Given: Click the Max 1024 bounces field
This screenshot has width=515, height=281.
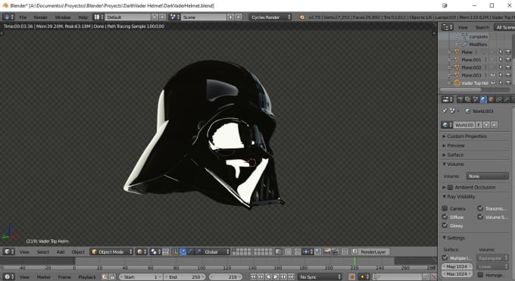Looking at the screenshot, I should (457, 274).
